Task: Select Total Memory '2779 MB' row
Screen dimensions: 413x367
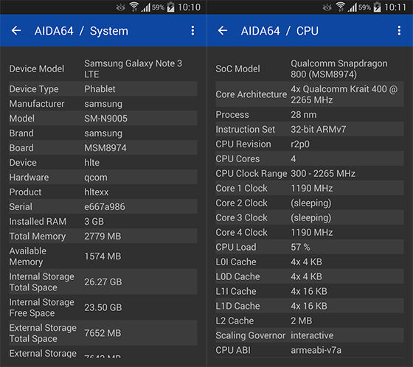Action: pyautogui.click(x=103, y=237)
